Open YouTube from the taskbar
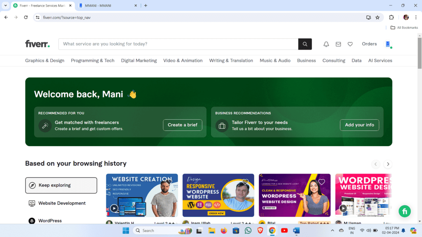422x237 pixels. coord(284,230)
